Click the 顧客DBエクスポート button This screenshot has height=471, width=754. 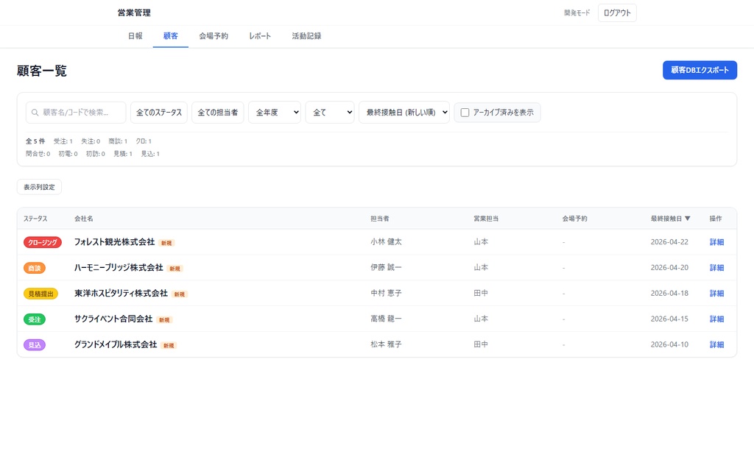coord(699,69)
